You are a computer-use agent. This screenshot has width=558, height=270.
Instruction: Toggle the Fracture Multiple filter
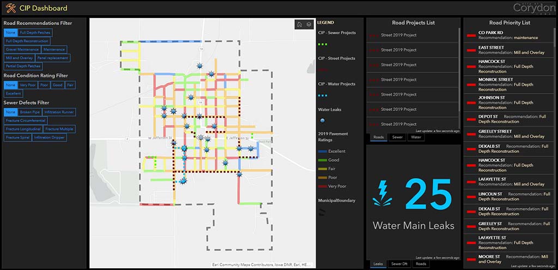[59, 129]
